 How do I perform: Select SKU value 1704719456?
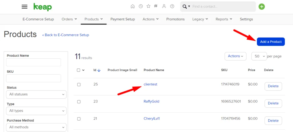pyautogui.click(x=231, y=119)
